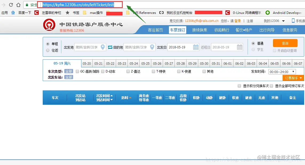Sort by 出发时间 ascending arrow
The height and width of the screenshot is (165, 305).
112,96
